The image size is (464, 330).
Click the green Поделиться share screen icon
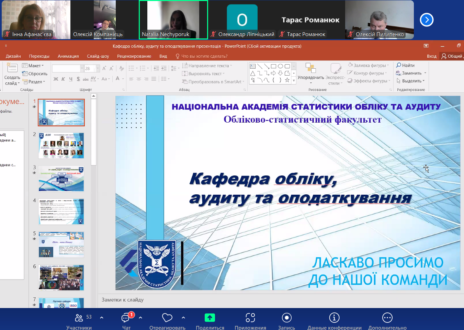coord(210,318)
